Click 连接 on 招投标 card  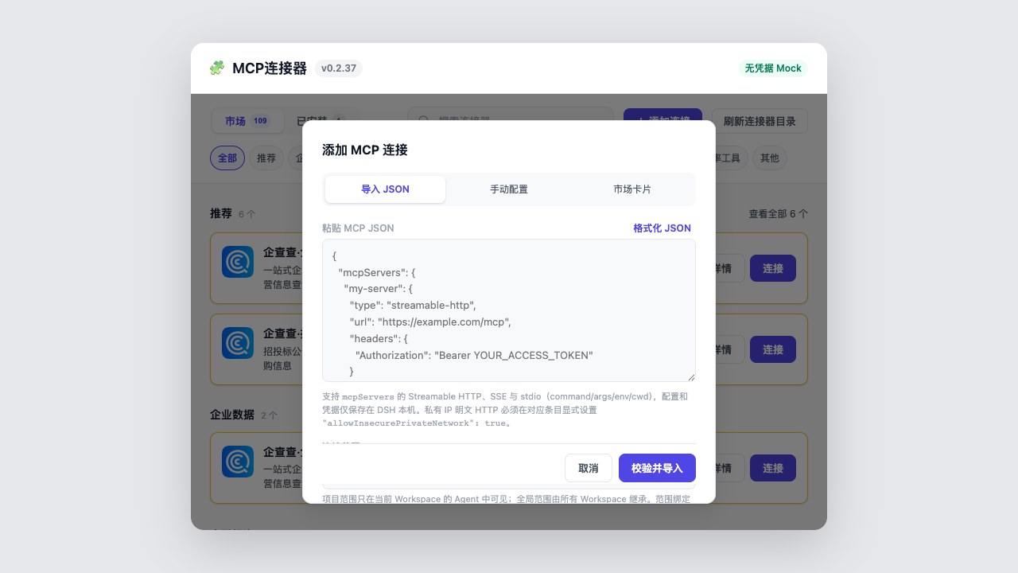[773, 349]
